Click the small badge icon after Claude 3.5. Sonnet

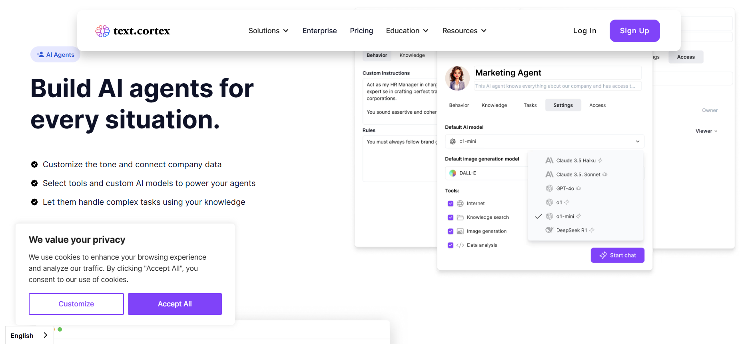coord(605,174)
